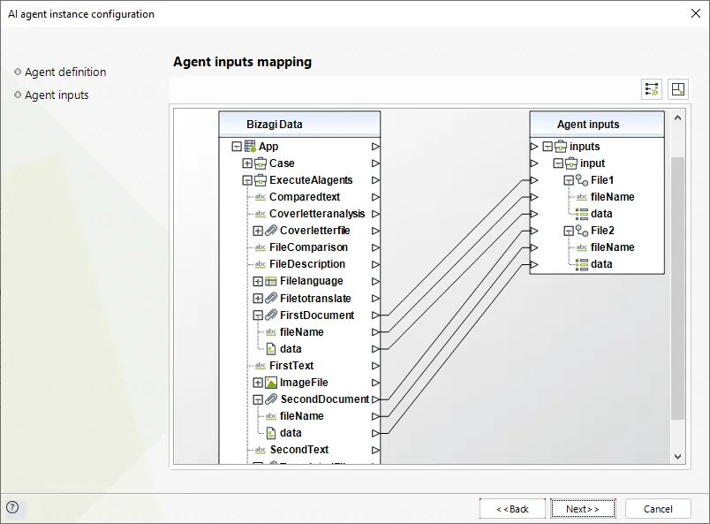Click the File1 object icon
The height and width of the screenshot is (524, 710).
click(x=582, y=180)
